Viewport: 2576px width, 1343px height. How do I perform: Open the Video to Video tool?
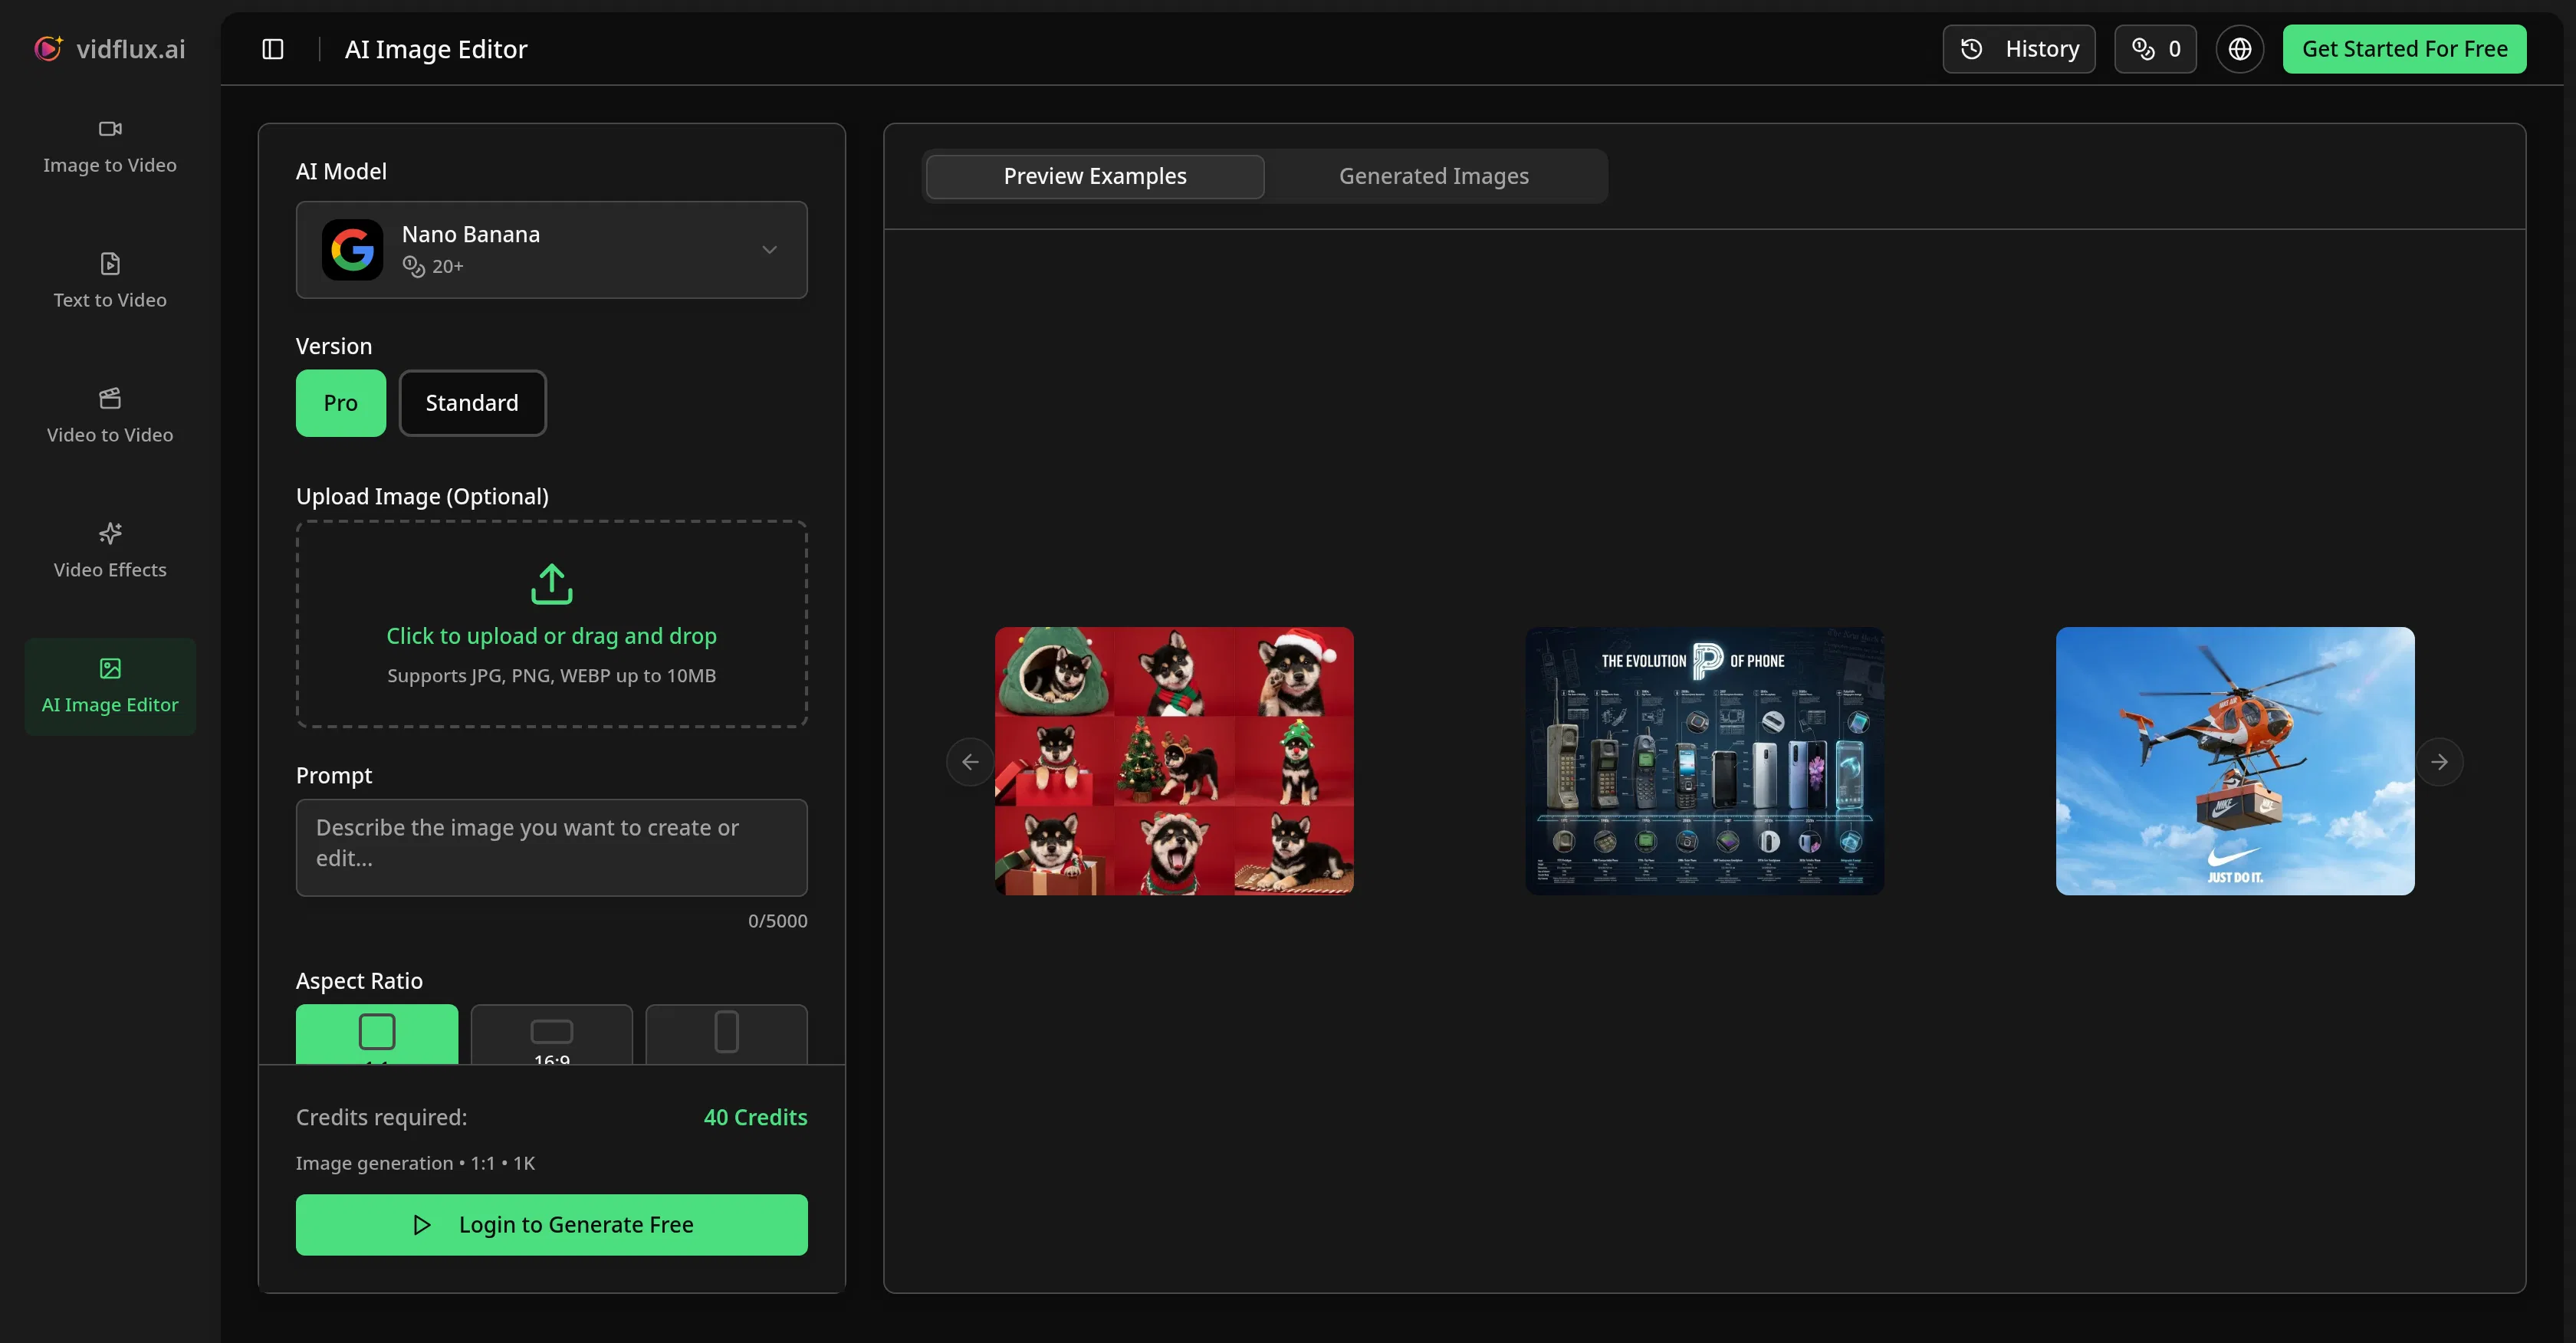coord(110,415)
